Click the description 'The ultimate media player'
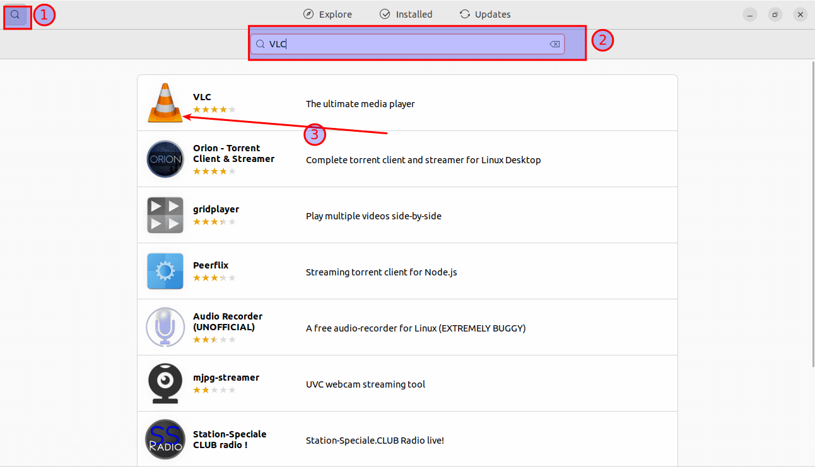 tap(360, 104)
